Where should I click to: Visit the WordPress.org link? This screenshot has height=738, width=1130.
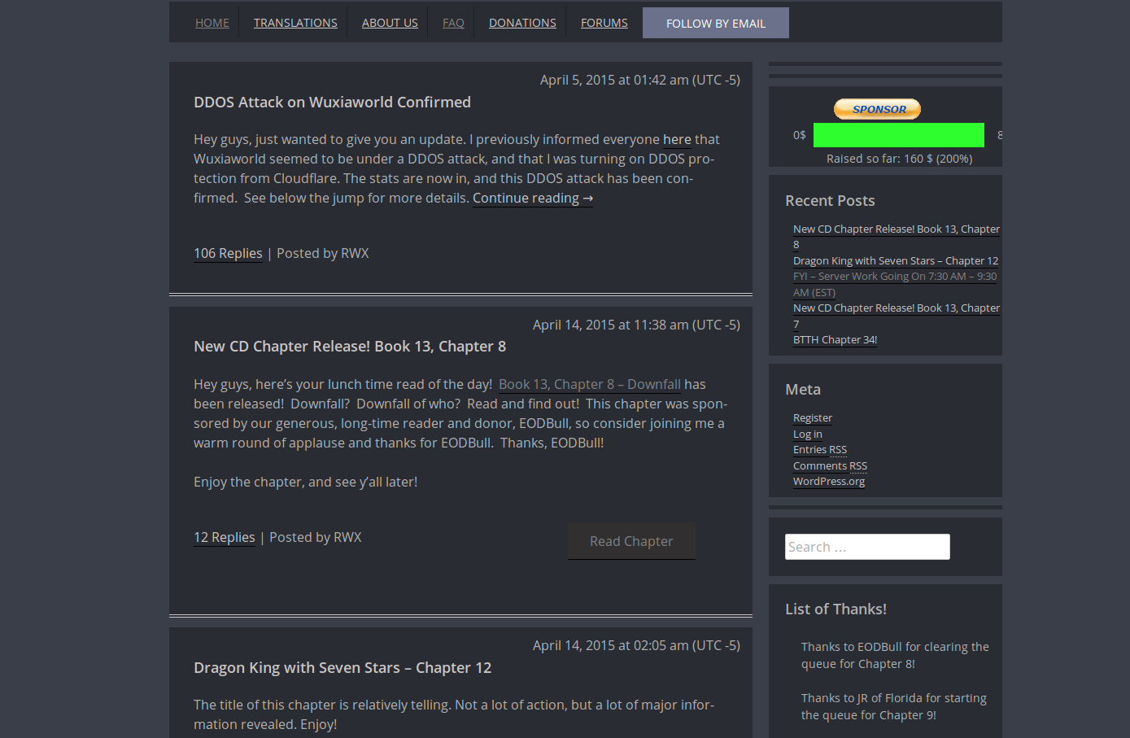(829, 481)
